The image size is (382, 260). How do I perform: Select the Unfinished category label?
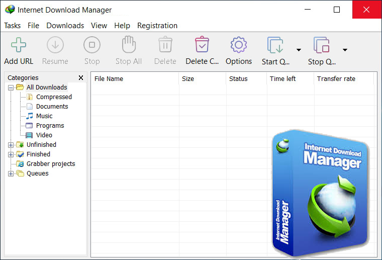pos(41,144)
